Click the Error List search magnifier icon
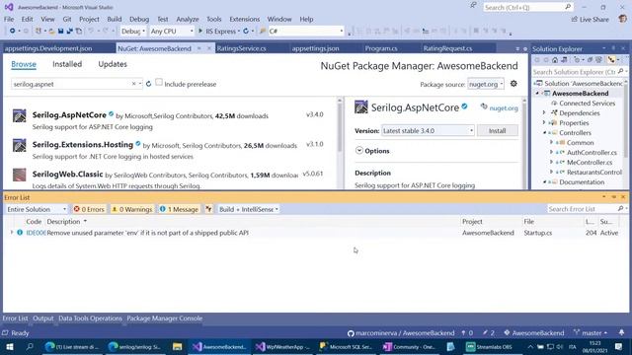The image size is (632, 355). 620,209
